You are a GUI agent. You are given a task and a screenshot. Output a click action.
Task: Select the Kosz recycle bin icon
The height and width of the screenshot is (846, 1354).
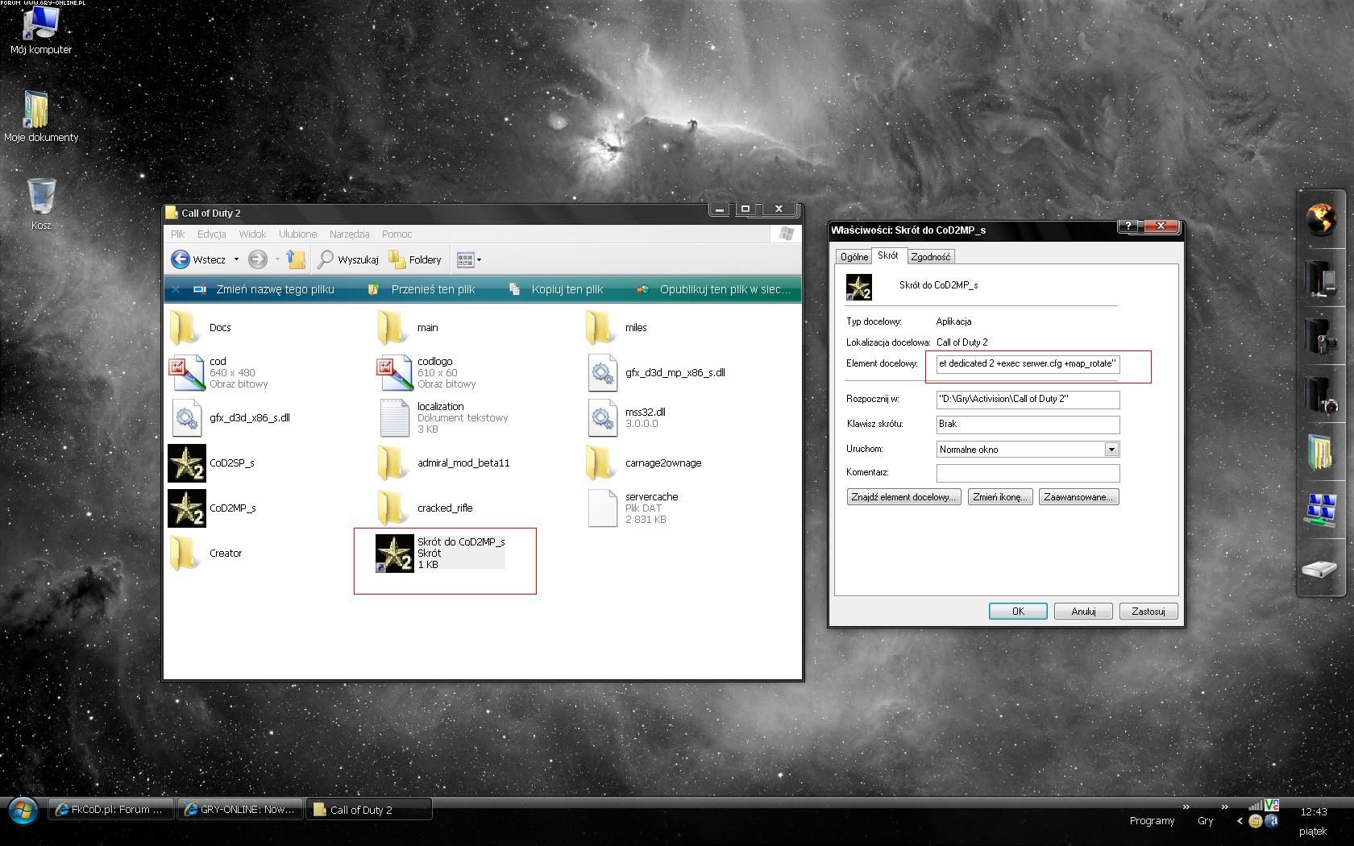[41, 204]
